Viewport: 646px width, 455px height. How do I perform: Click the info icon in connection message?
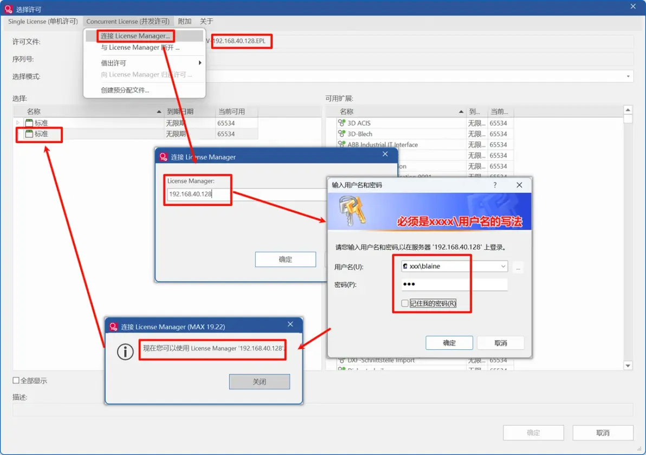(x=125, y=352)
